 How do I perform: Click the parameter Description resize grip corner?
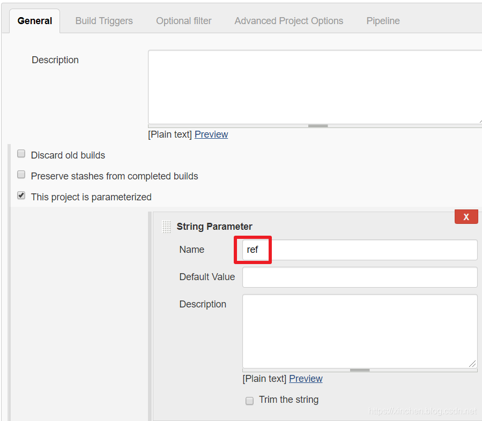pyautogui.click(x=472, y=364)
